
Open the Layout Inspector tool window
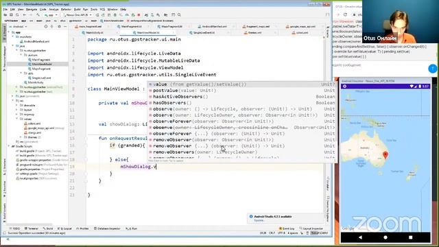pyautogui.click(x=311, y=228)
